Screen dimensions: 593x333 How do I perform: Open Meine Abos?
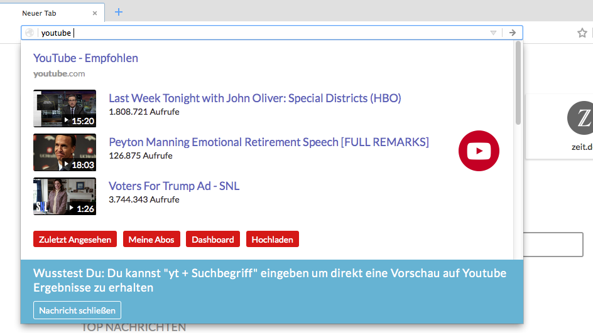[151, 240]
